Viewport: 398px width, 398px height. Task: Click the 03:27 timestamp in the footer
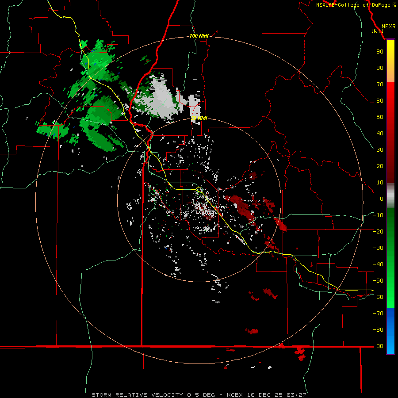point(296,395)
